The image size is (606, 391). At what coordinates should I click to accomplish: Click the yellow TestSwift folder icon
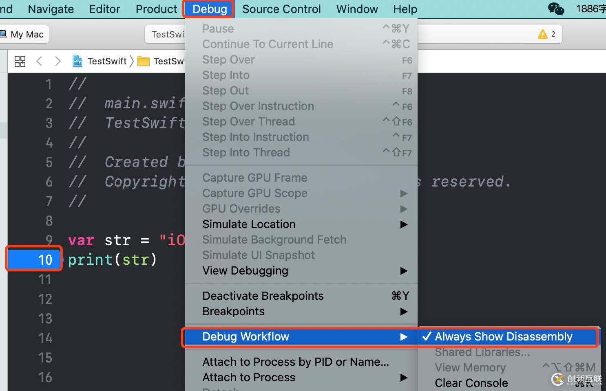pos(143,61)
